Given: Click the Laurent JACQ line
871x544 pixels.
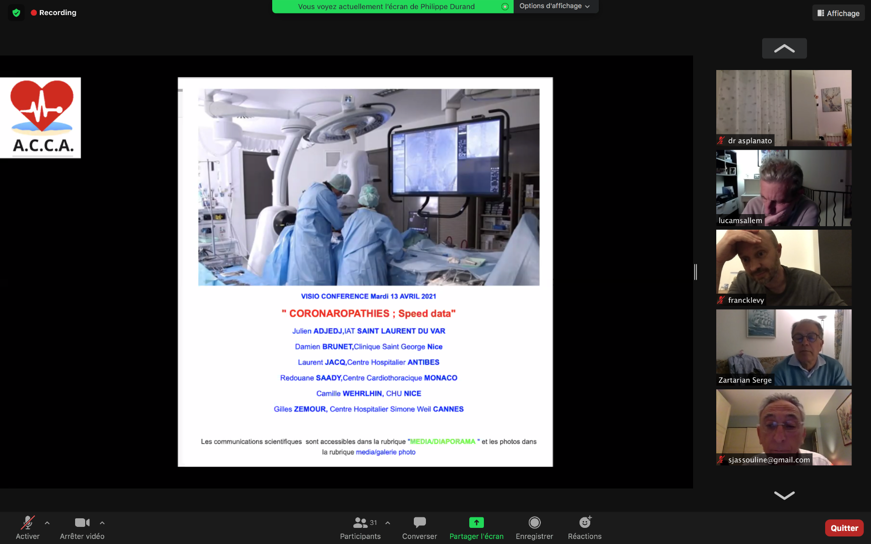Looking at the screenshot, I should tap(368, 362).
